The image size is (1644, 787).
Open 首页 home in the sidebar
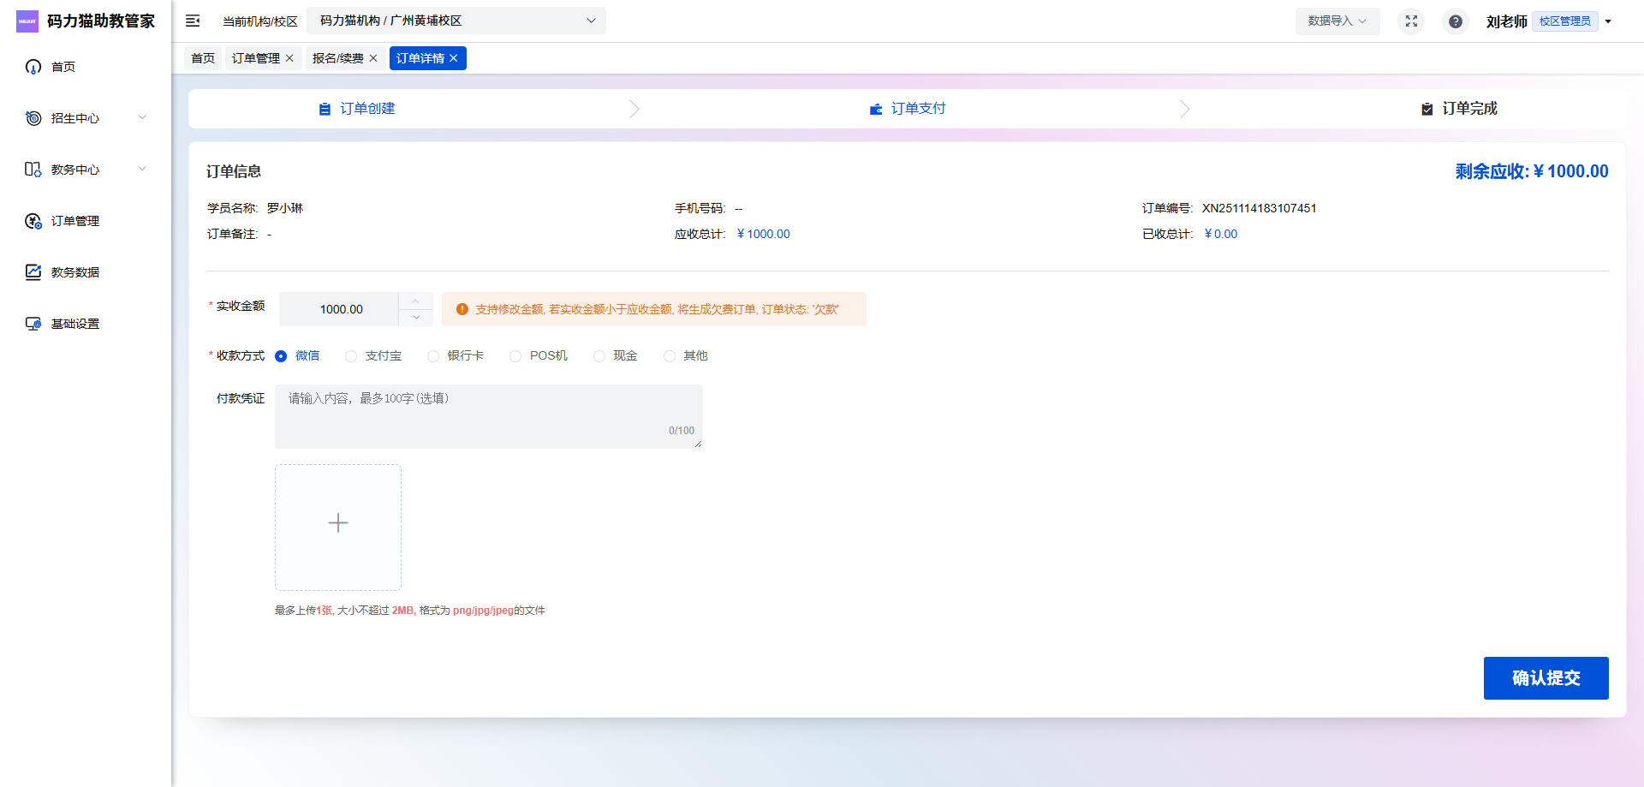coord(63,67)
